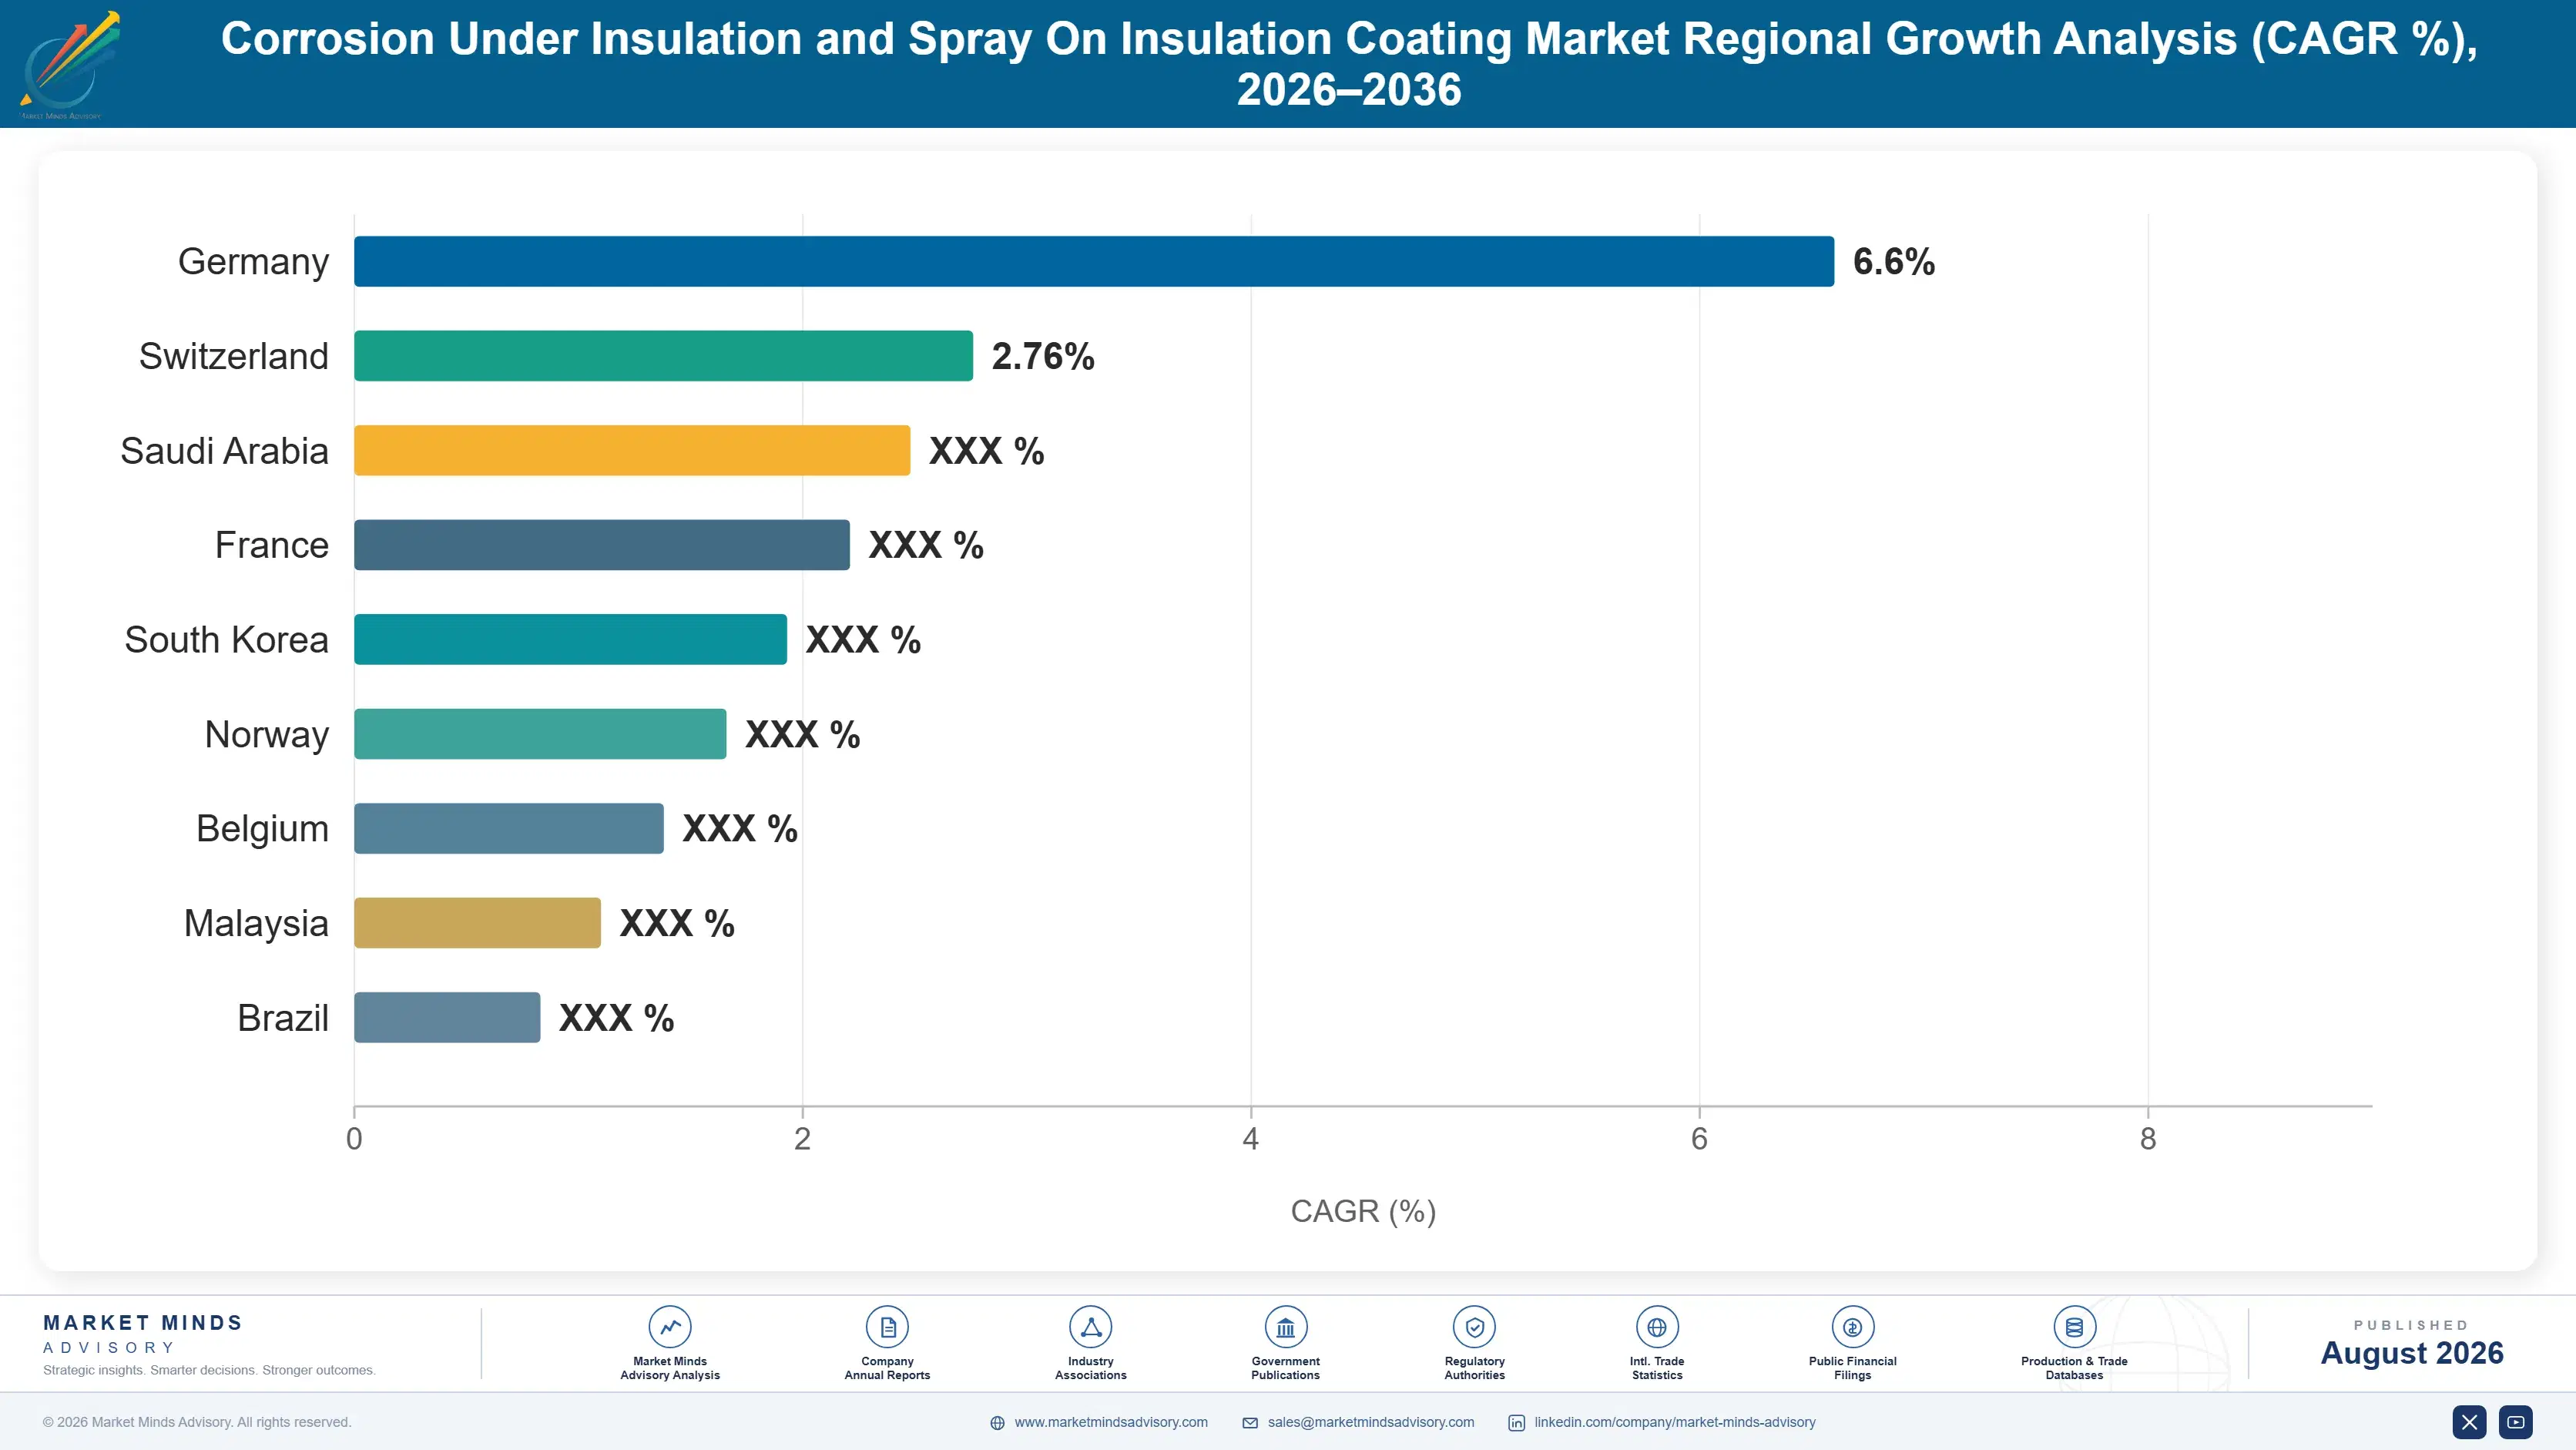Screen dimensions: 2576x1450
Task: Click the Brazil axis label
Action: (x=283, y=1018)
